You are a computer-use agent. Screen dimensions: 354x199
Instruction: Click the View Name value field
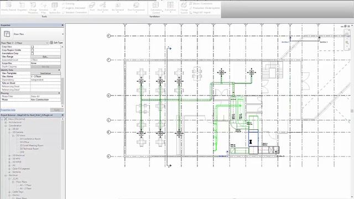(45, 76)
